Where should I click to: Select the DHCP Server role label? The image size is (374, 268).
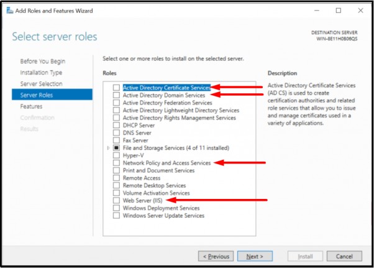click(x=139, y=125)
